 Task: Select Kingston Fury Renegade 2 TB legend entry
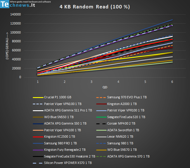tap(59, 150)
